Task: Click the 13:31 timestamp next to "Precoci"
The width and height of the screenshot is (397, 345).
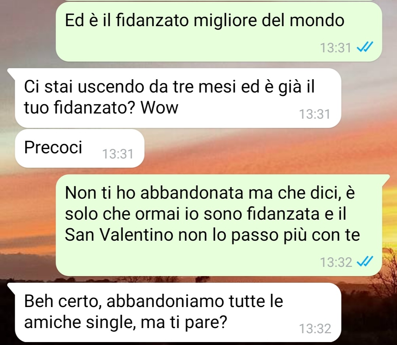Action: [x=118, y=154]
